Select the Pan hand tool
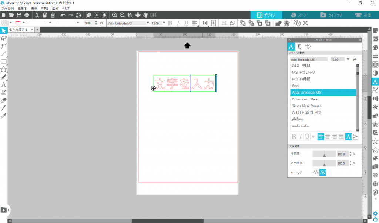The width and height of the screenshot is (379, 223). [x=145, y=15]
